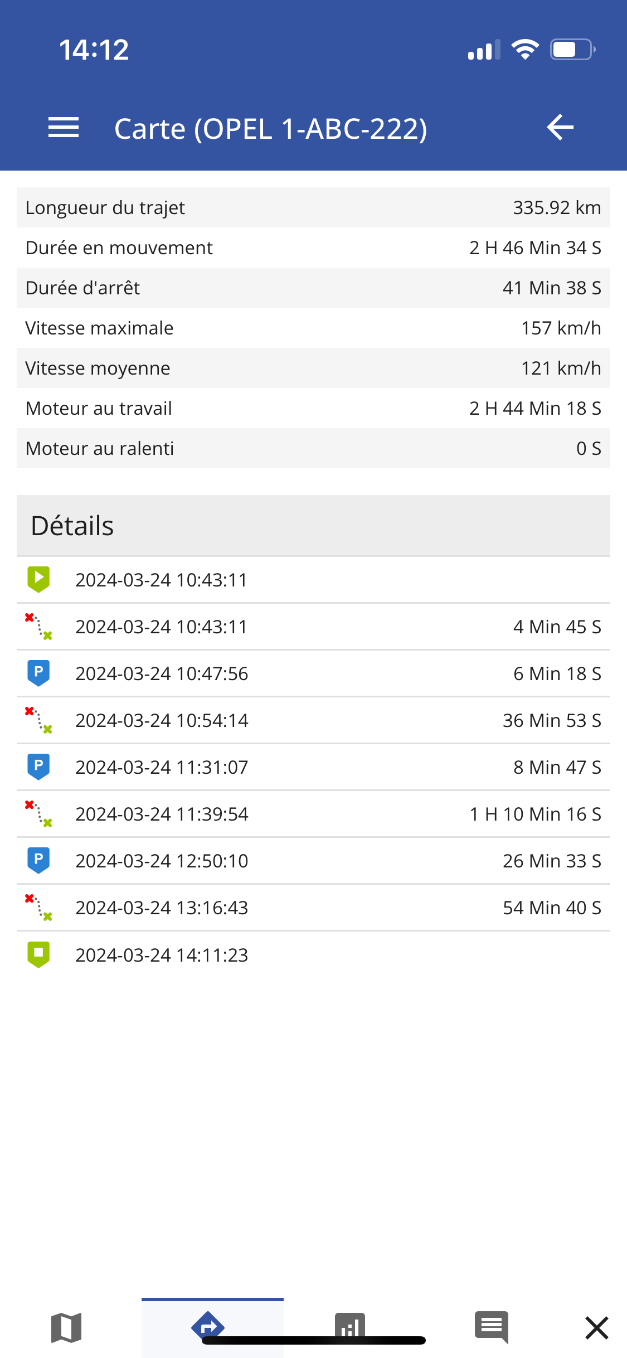This screenshot has width=627, height=1358.
Task: Open first trip segment of 4 Min 45 S
Action: click(313, 627)
